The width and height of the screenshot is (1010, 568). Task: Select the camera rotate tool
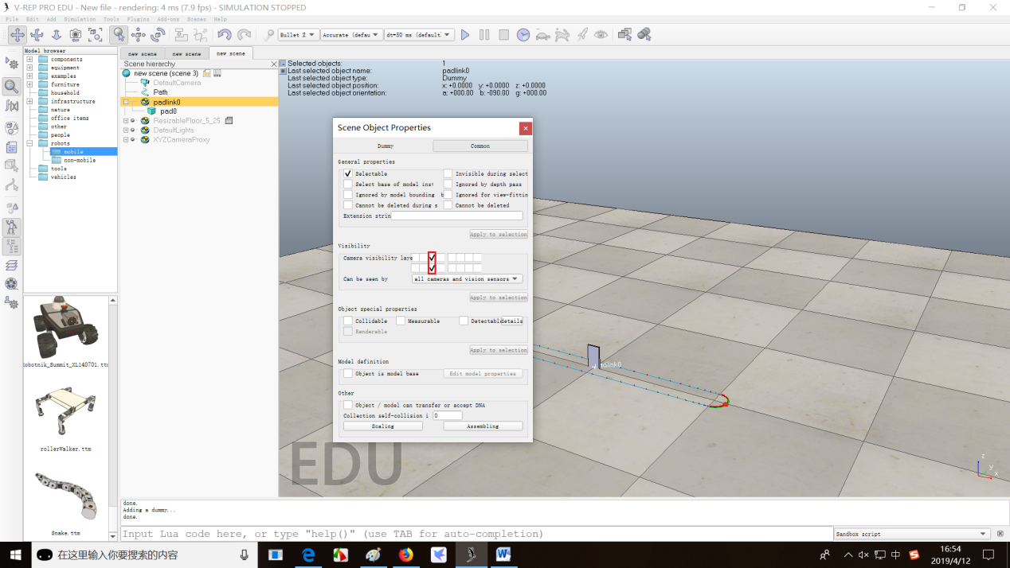pyautogui.click(x=37, y=35)
